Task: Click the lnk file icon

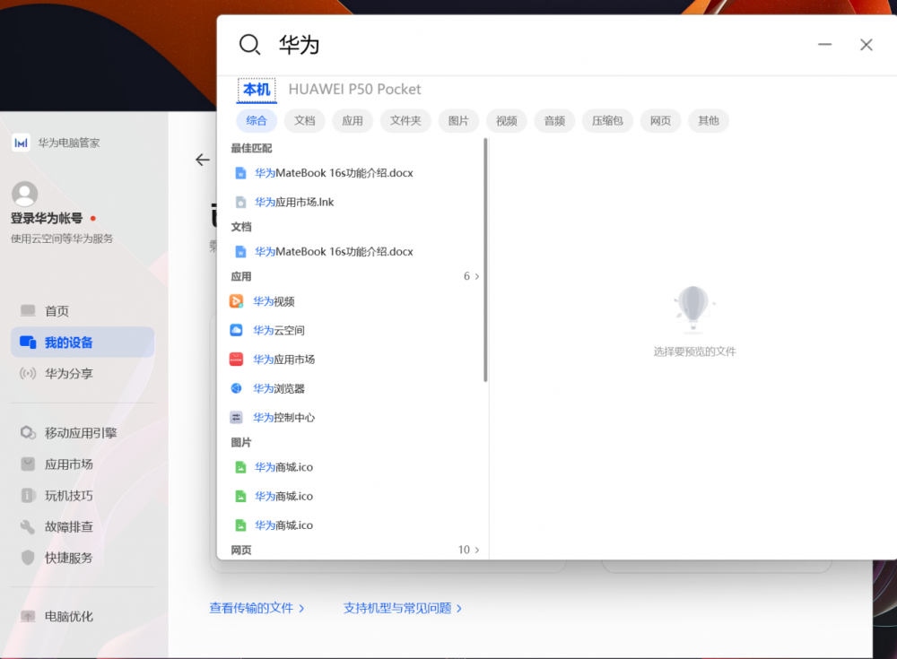Action: (240, 202)
